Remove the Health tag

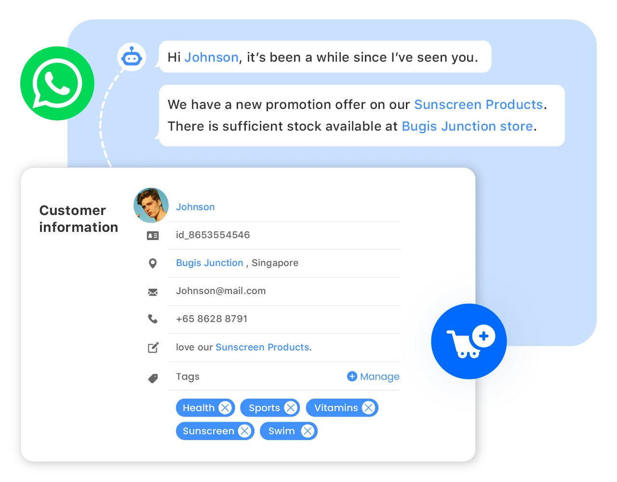point(225,408)
